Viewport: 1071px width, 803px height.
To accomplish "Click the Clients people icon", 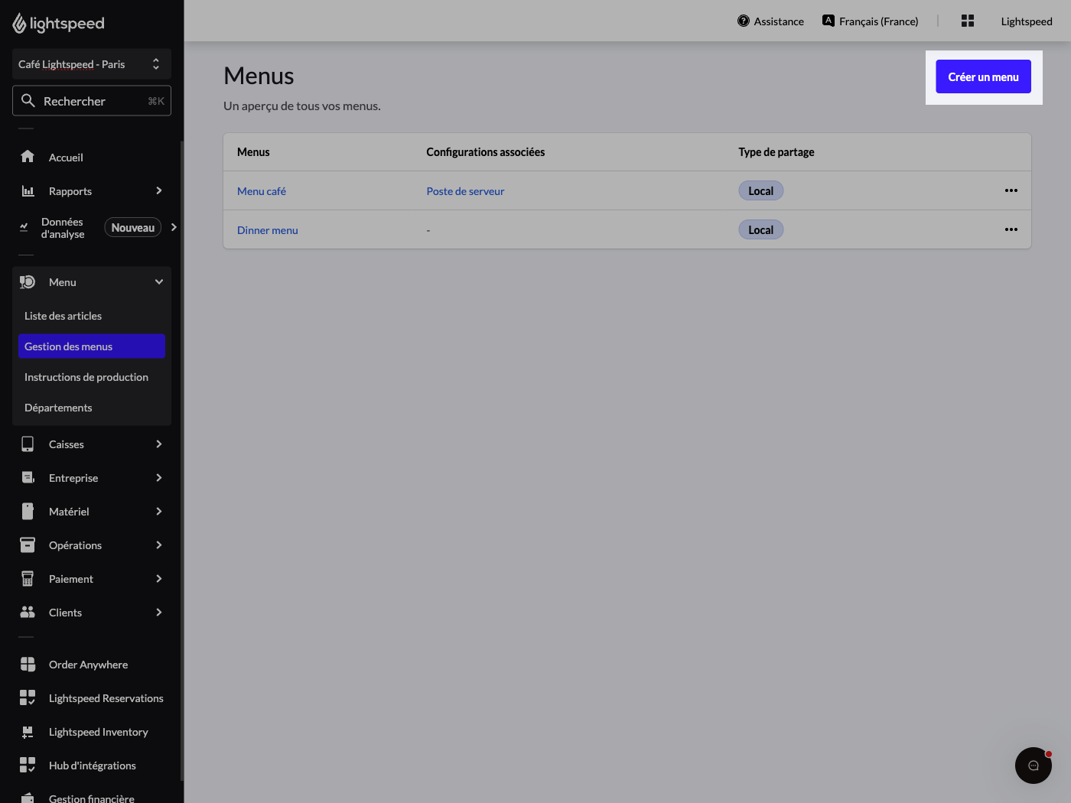I will click(28, 613).
